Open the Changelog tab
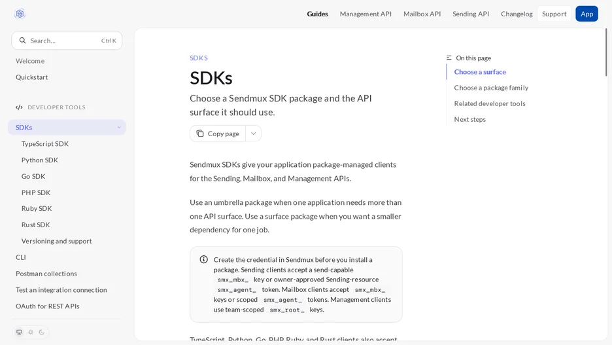 517,14
